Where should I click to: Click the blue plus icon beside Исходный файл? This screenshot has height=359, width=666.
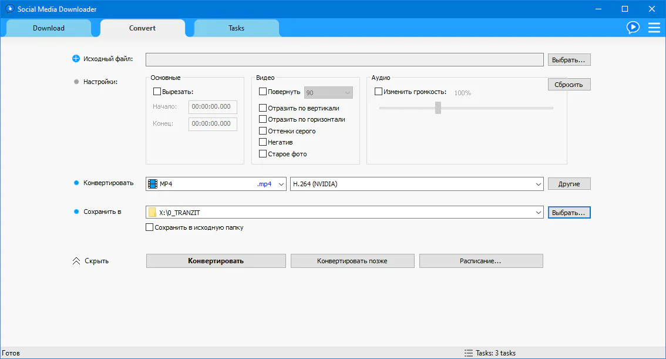75,59
